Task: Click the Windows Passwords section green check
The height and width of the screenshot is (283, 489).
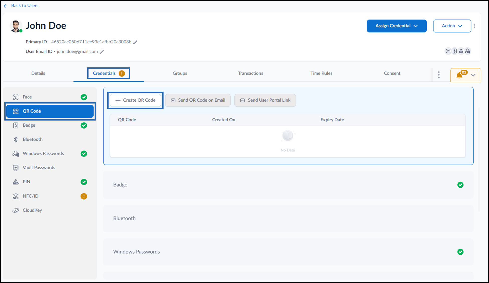Action: click(x=460, y=252)
